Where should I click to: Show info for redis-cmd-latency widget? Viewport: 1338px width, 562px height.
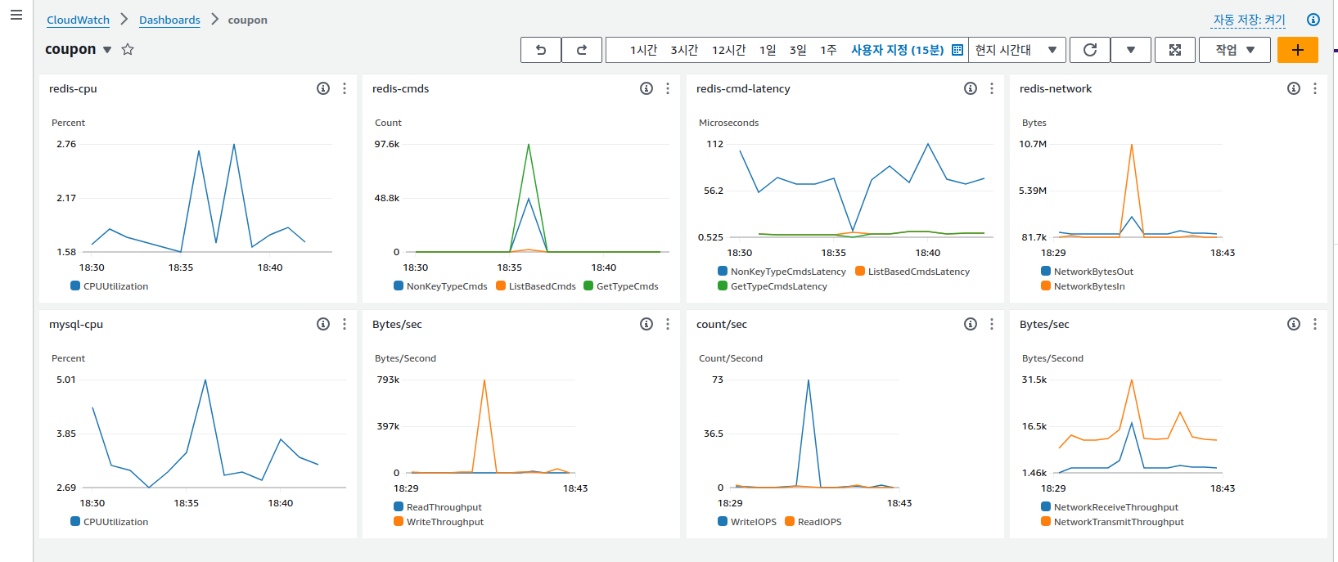tap(971, 88)
